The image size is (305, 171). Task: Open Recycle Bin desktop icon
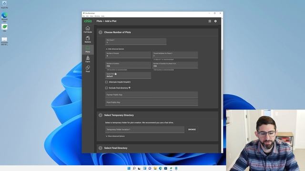click(4, 5)
